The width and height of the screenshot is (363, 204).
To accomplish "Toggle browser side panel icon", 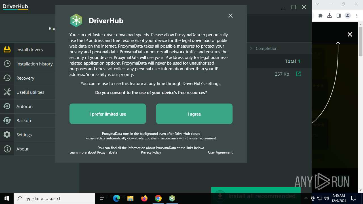I will click(x=339, y=16).
